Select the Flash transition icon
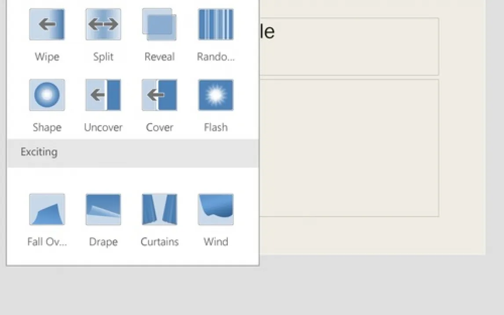This screenshot has height=315, width=504. (215, 95)
